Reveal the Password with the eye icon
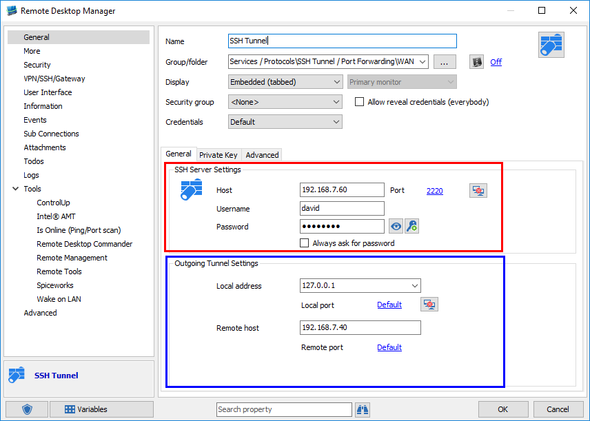Image resolution: width=590 pixels, height=421 pixels. click(395, 225)
